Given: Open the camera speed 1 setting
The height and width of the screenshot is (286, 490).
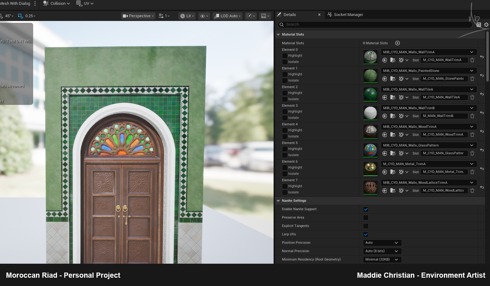Looking at the screenshot, I should 164,16.
